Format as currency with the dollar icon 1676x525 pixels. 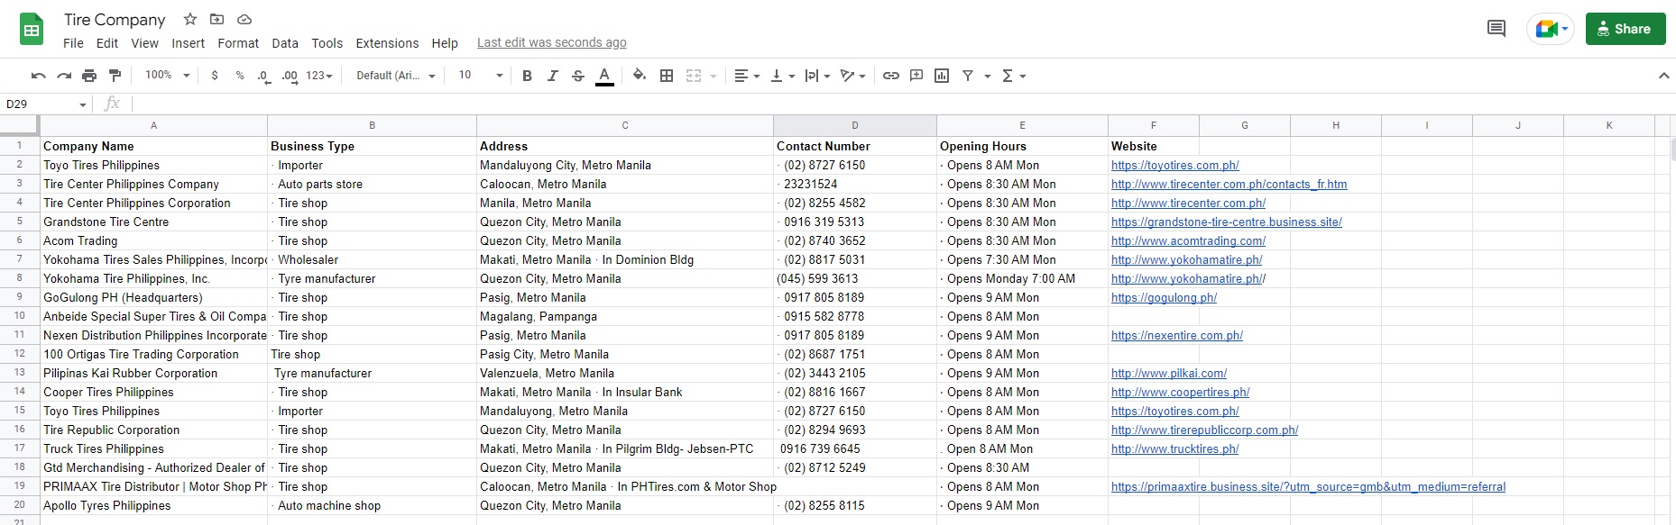[215, 76]
